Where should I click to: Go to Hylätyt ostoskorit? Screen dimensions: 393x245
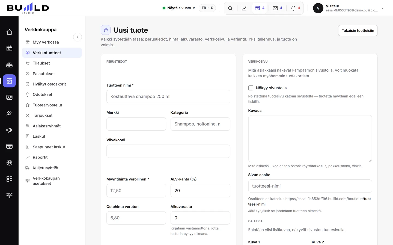pyautogui.click(x=52, y=84)
